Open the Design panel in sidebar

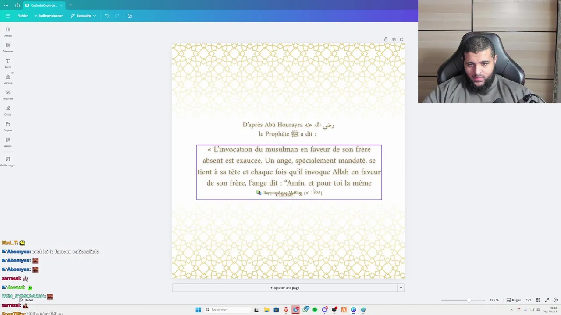(8, 32)
